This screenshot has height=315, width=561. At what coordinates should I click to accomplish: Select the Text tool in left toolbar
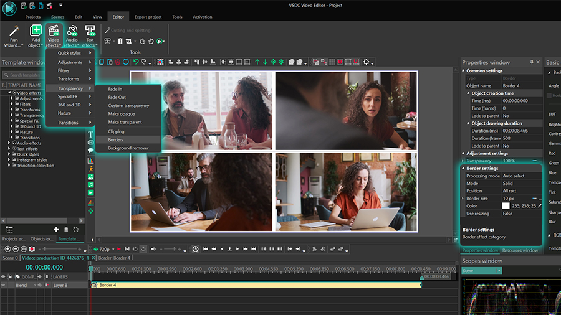coord(90,134)
